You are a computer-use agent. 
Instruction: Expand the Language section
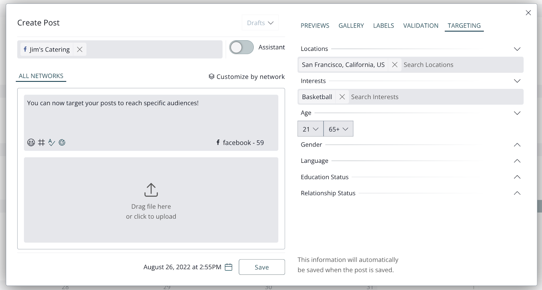tap(517, 161)
